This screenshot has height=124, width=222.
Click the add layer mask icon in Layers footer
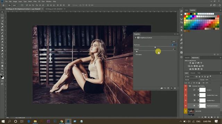pyautogui.click(x=205, y=117)
